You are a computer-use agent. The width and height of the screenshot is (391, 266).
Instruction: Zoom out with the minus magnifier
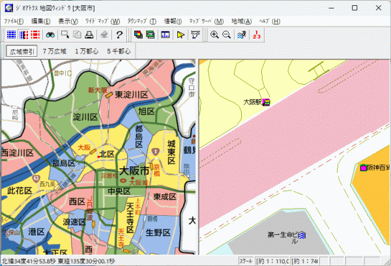pos(226,35)
